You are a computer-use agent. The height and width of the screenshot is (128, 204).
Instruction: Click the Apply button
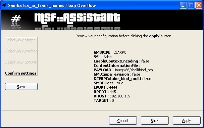click(x=187, y=121)
